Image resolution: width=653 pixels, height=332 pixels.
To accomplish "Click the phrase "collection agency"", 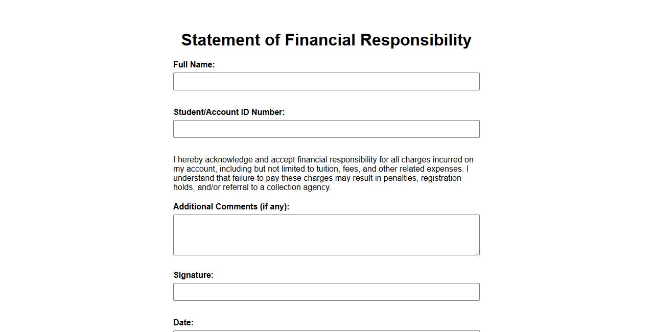I will click(x=298, y=187).
